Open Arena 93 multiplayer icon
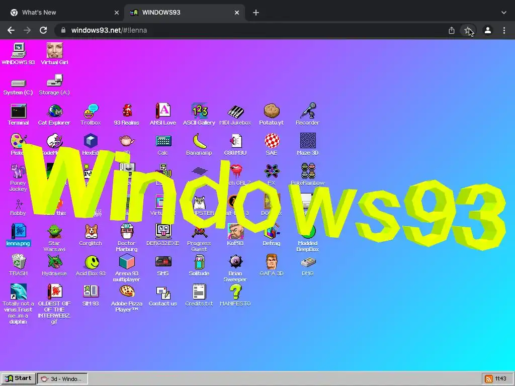The width and height of the screenshot is (515, 386). click(127, 268)
